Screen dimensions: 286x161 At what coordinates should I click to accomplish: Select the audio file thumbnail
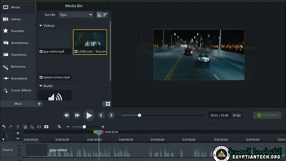tap(55, 96)
